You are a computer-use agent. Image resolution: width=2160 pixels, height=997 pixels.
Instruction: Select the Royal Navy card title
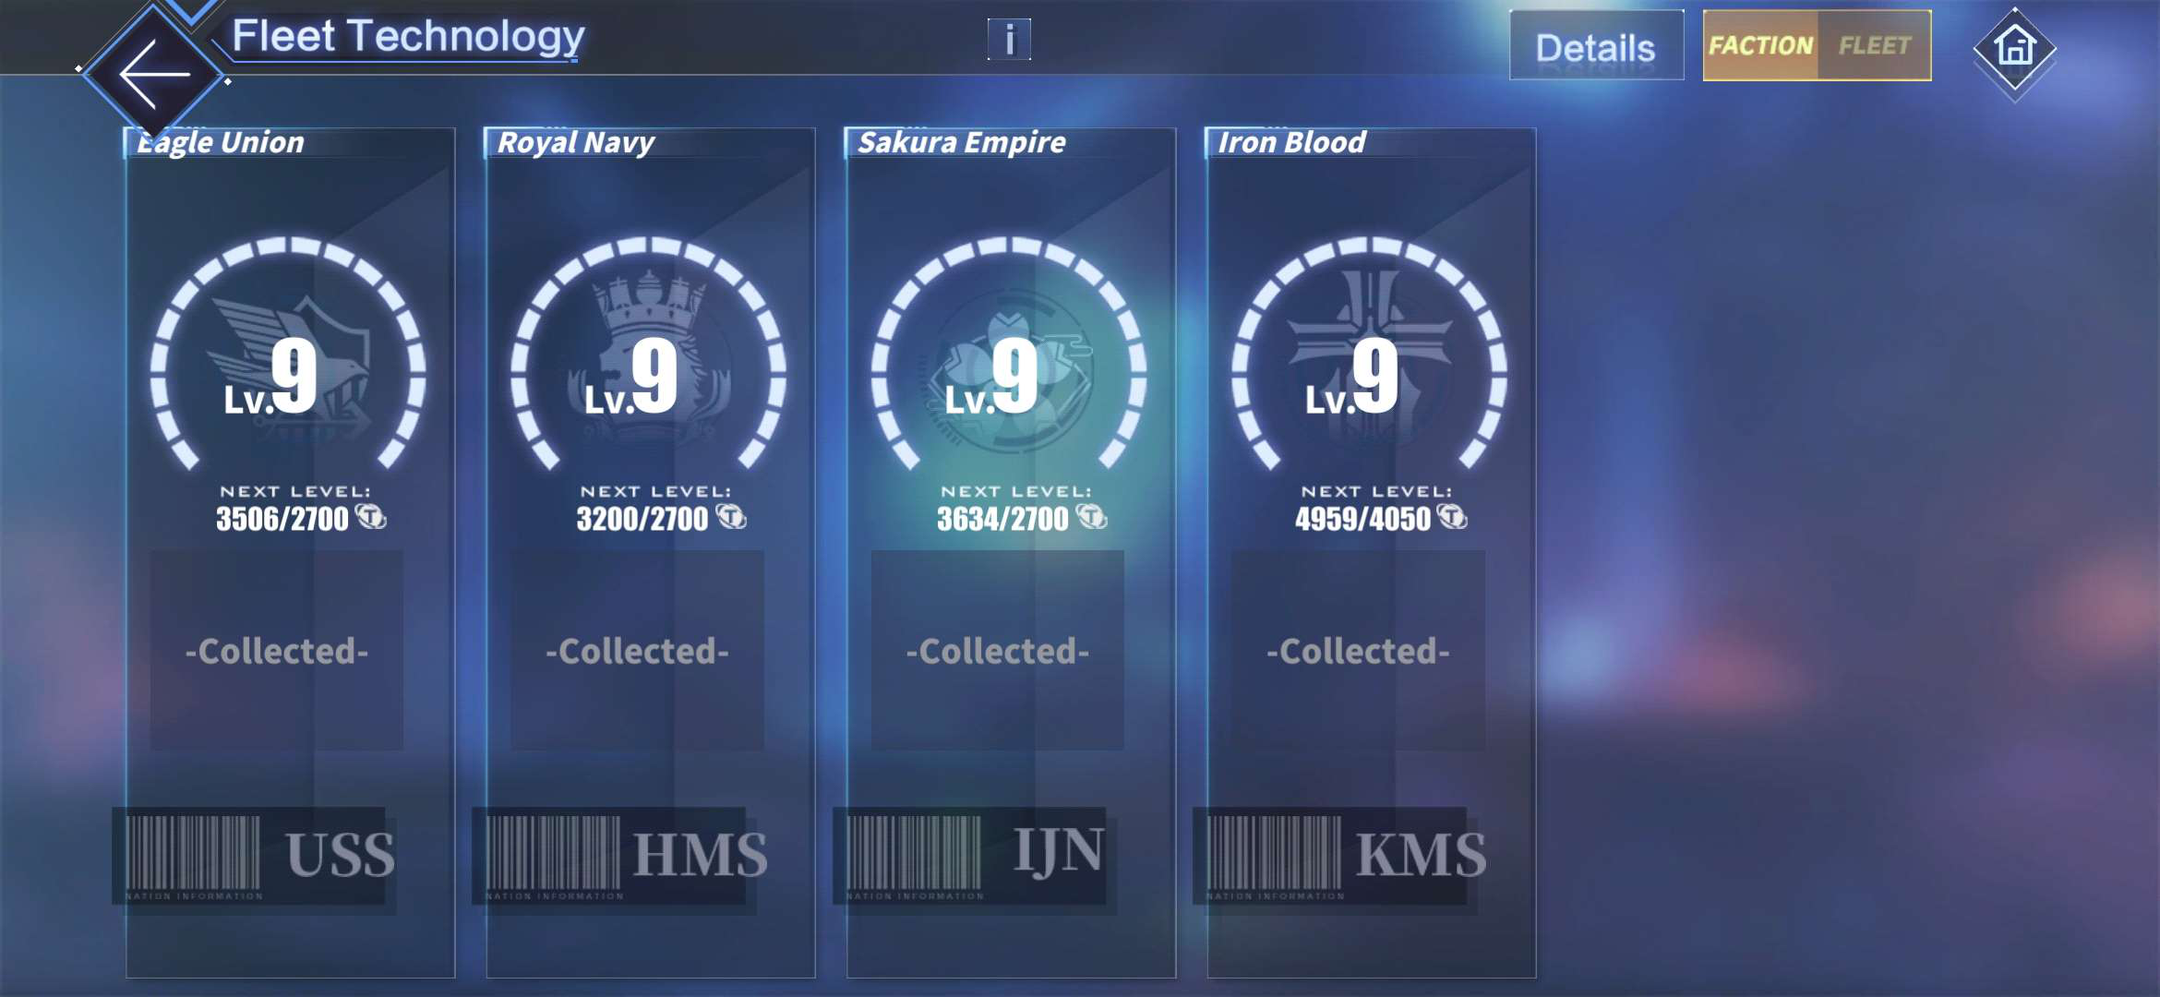[x=575, y=142]
